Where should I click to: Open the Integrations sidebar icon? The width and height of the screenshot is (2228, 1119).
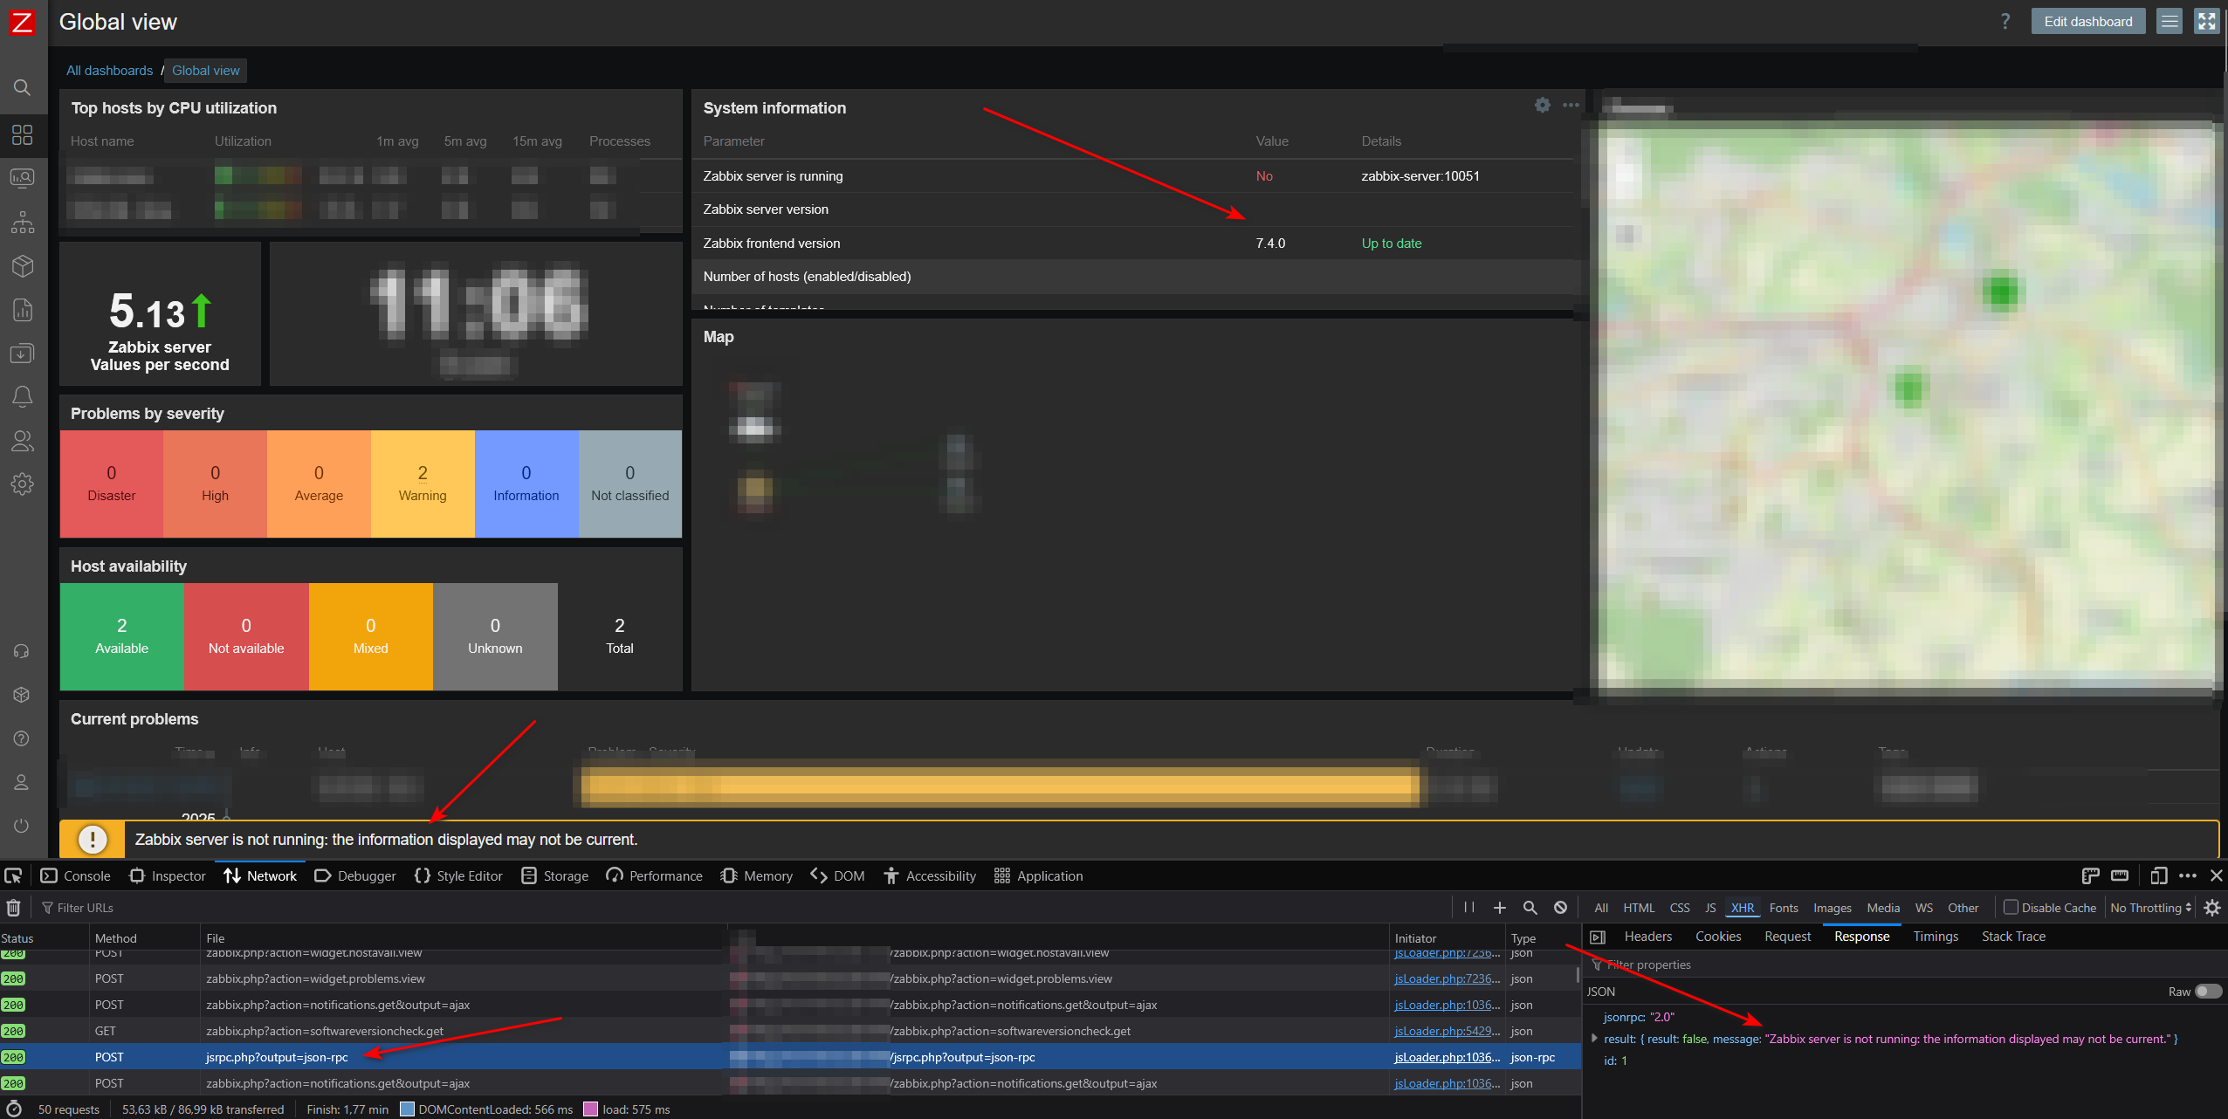22,695
